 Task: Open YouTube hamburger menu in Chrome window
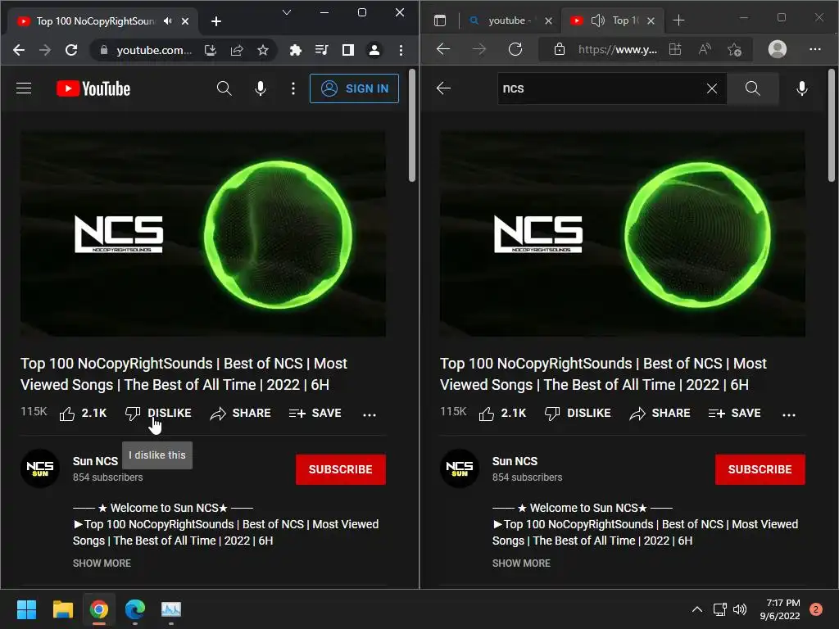click(24, 88)
